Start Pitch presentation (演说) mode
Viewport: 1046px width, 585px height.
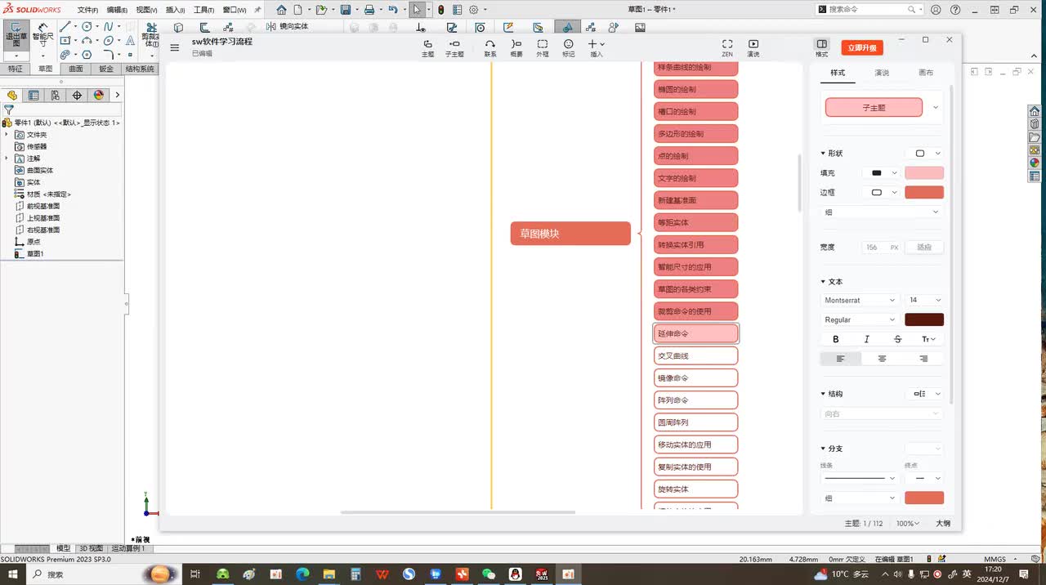click(x=753, y=47)
